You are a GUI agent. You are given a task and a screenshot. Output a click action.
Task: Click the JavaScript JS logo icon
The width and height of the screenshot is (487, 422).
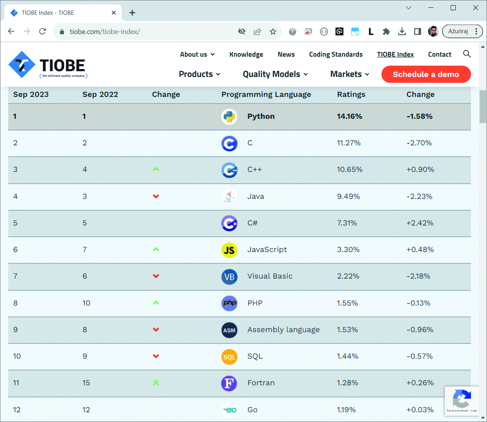pyautogui.click(x=229, y=250)
